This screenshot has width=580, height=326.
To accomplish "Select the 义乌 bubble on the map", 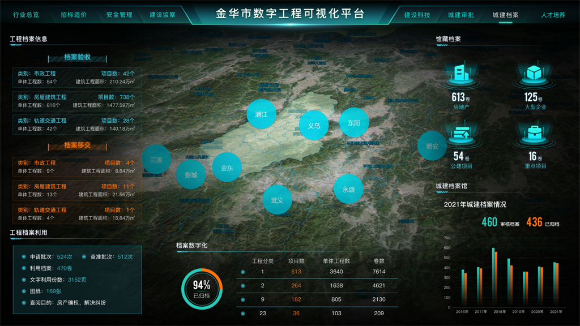I will click(x=314, y=125).
